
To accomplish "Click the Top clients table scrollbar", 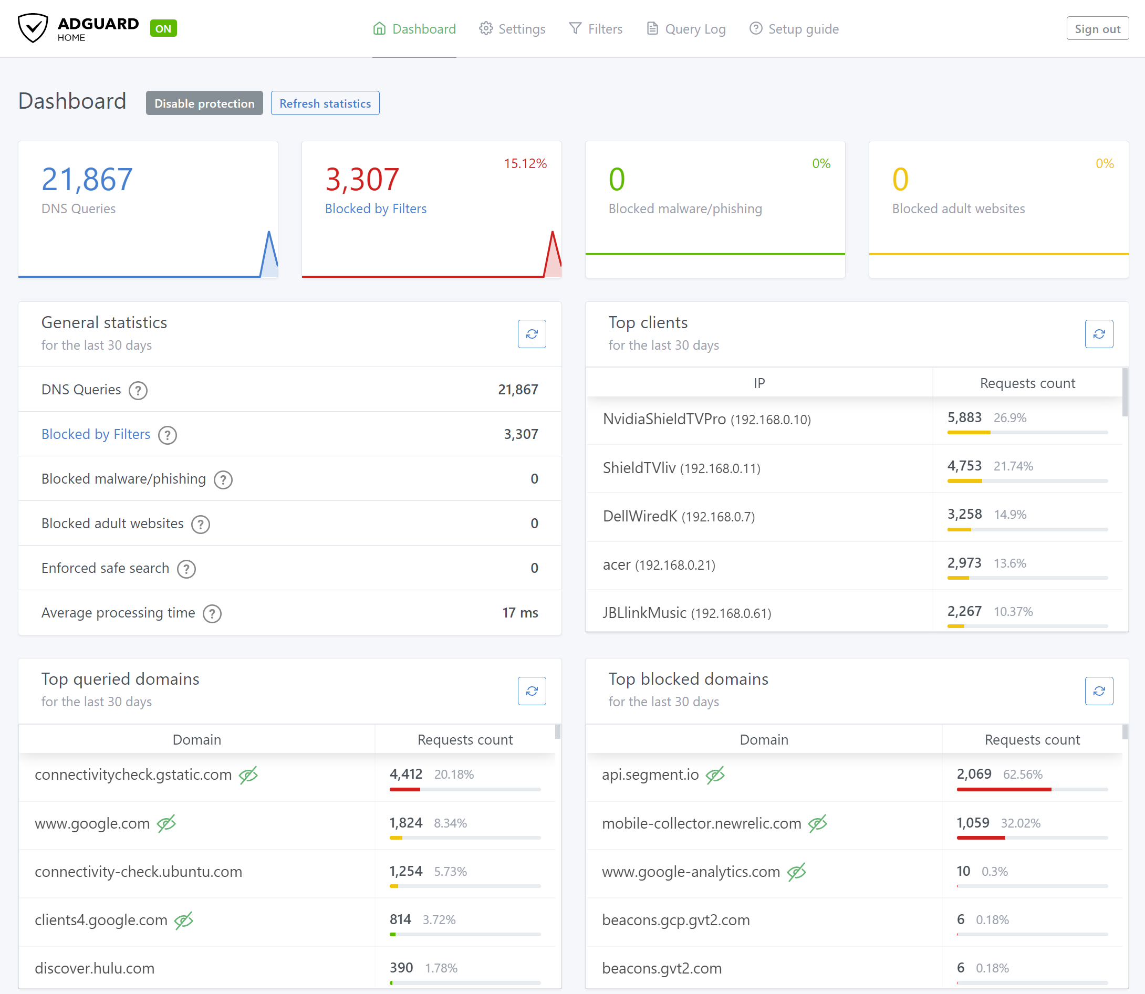I will coord(1125,393).
